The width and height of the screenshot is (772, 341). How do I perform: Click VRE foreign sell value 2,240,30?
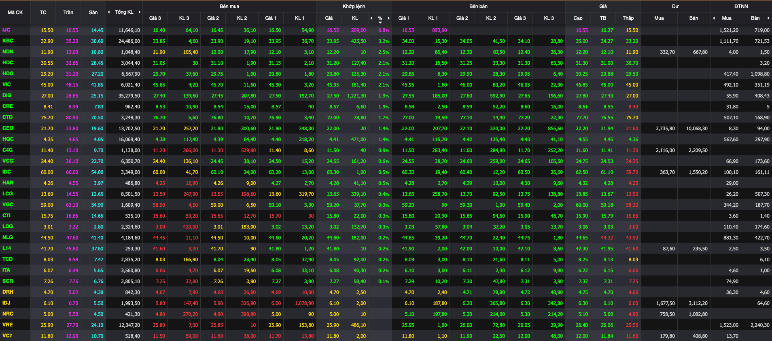(760, 325)
